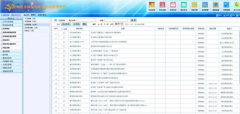Click the 不采用 button

(x=76, y=24)
